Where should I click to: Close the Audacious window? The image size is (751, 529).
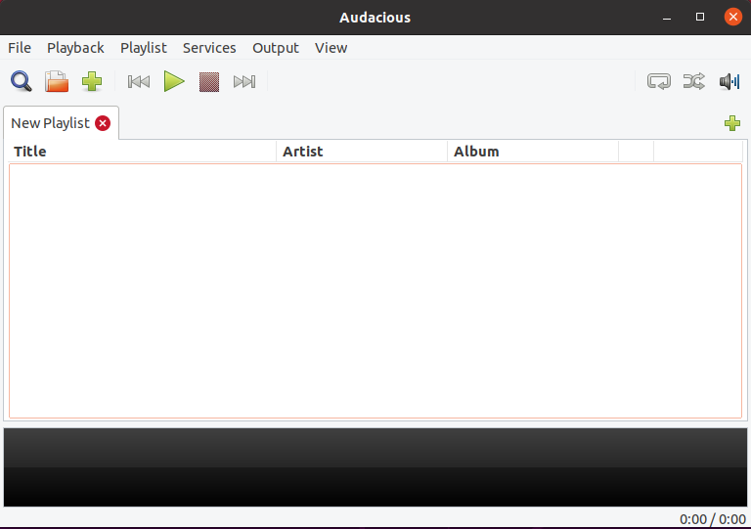point(732,18)
